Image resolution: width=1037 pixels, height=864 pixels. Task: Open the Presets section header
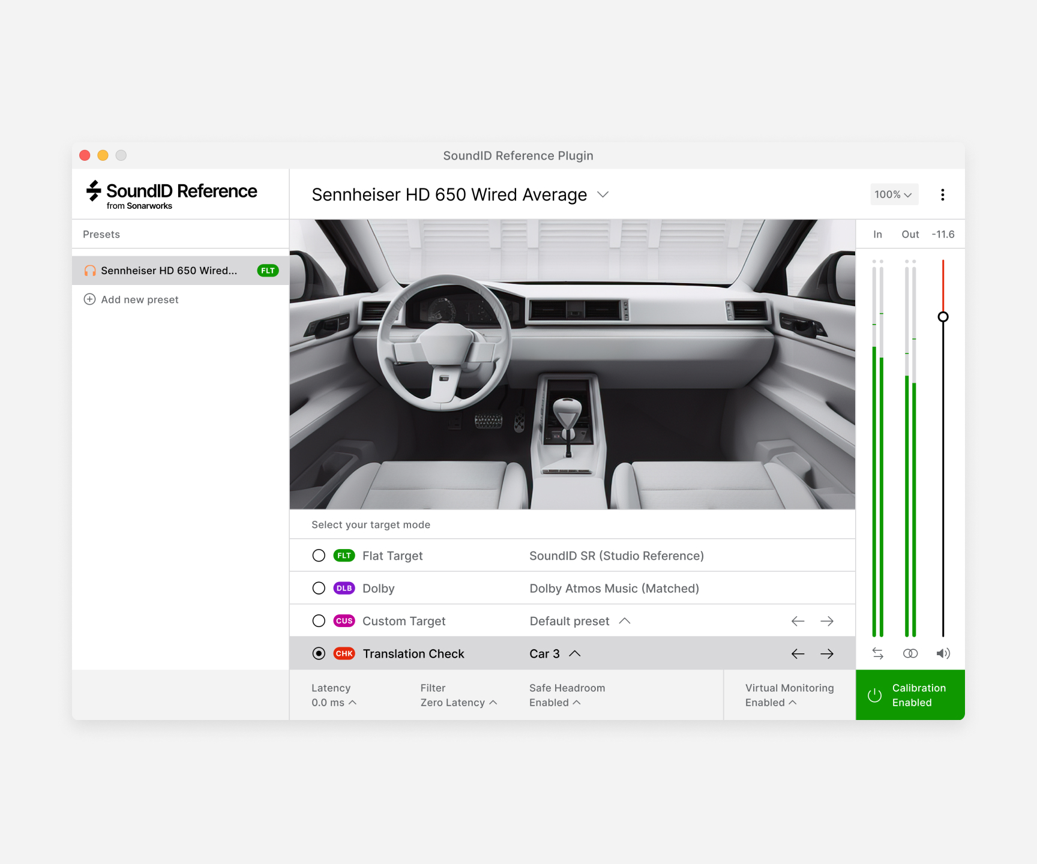101,234
